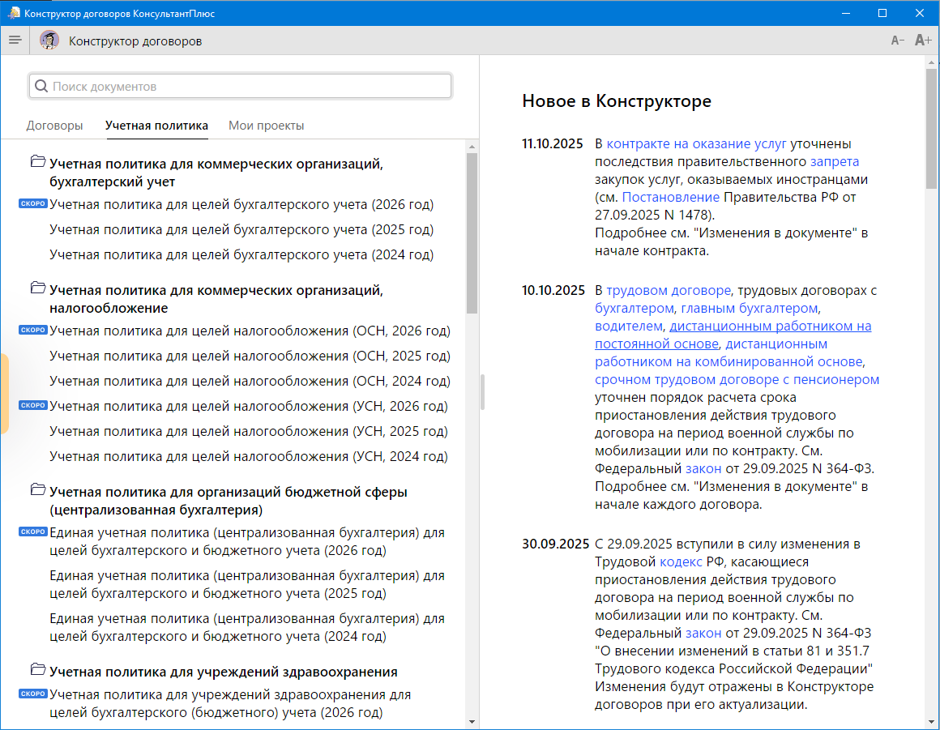Open бухгалтерского учета (2025 год) policy
The width and height of the screenshot is (940, 730).
[x=241, y=229]
